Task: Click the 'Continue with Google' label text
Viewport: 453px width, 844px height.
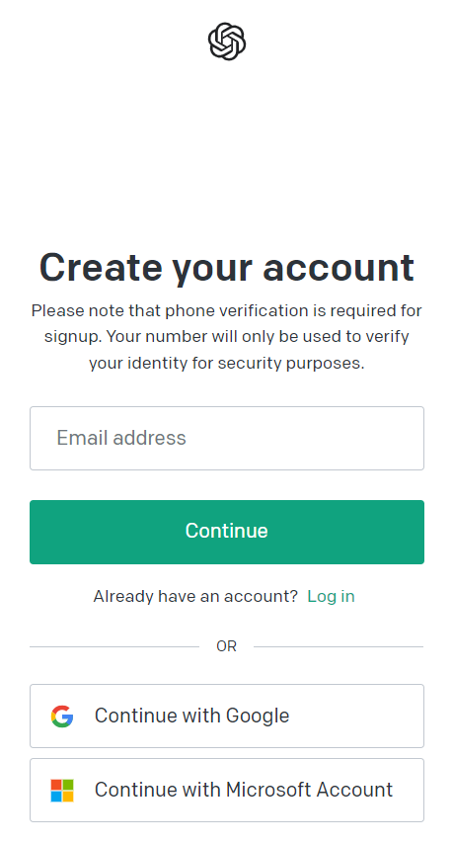Action: point(191,716)
